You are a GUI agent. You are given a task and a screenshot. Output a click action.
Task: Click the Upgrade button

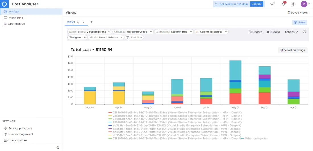coord(256,4)
